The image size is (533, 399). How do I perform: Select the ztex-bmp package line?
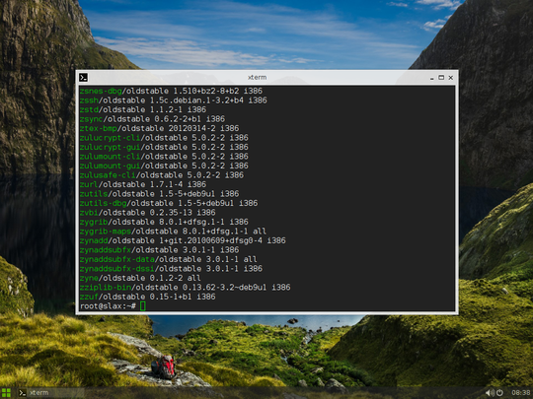click(159, 128)
